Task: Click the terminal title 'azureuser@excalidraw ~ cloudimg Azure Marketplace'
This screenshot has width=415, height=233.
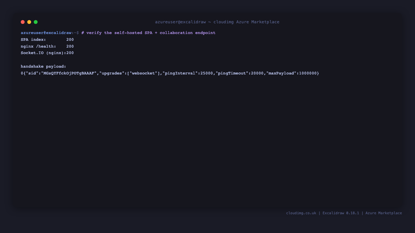Action: pyautogui.click(x=217, y=22)
